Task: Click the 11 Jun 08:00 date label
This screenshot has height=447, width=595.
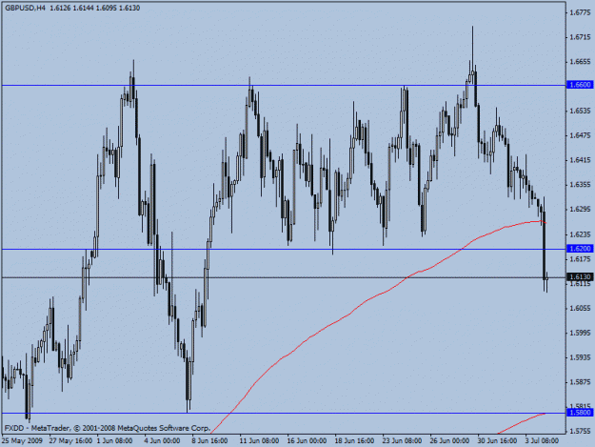Action: point(259,441)
